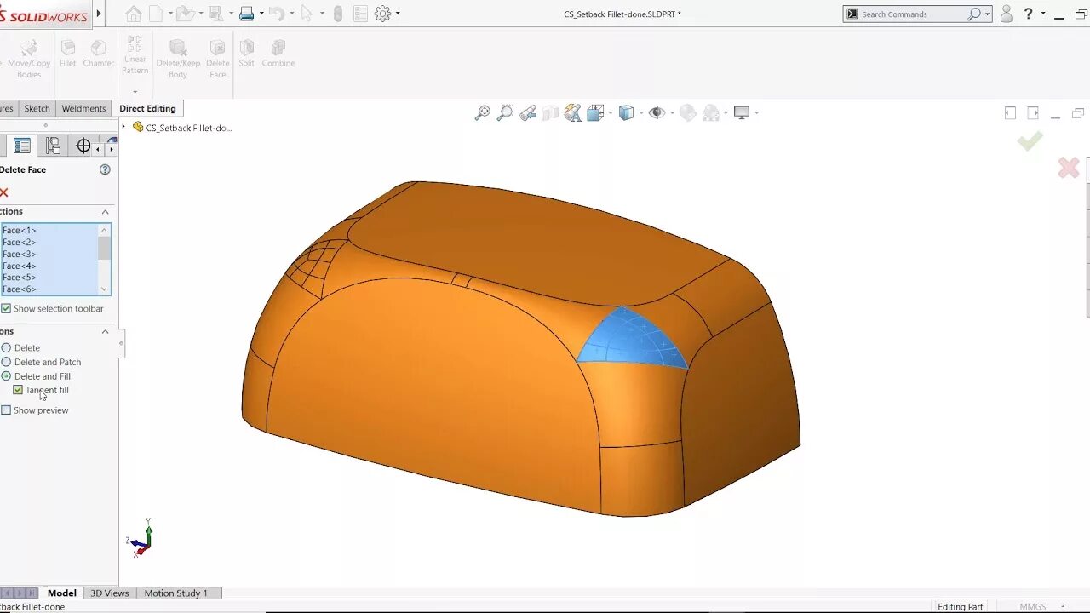Select the Delete and Patch radio button
Screen dimensions: 1090x613
tap(7, 362)
